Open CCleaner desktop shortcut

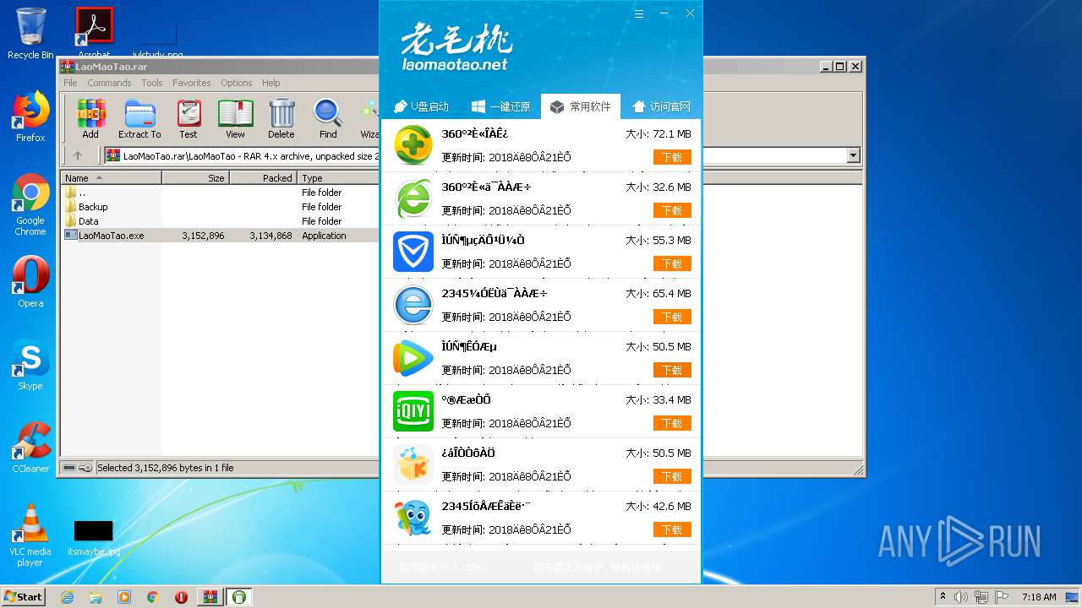click(x=30, y=448)
